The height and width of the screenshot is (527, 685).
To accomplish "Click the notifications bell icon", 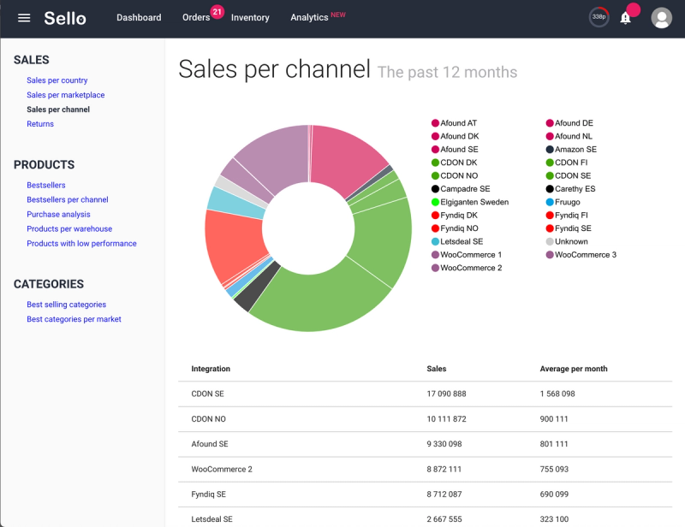I will 625,18.
